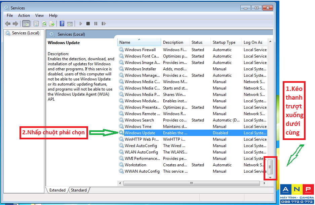Click gear icon beside Workstation
The width and height of the screenshot is (315, 205).
point(121,165)
